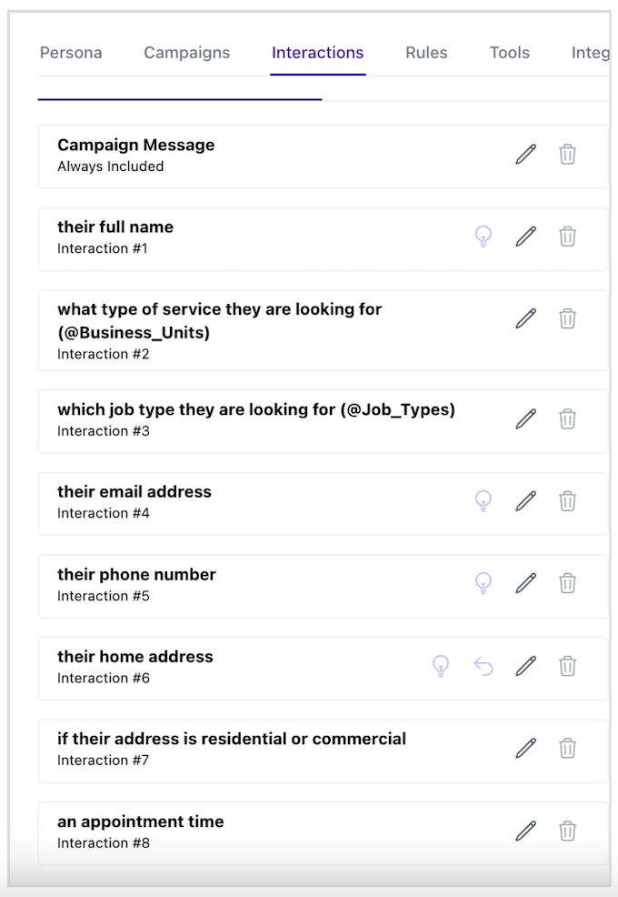Delete the "an appointment time" interaction
Image resolution: width=618 pixels, height=897 pixels.
tap(567, 831)
